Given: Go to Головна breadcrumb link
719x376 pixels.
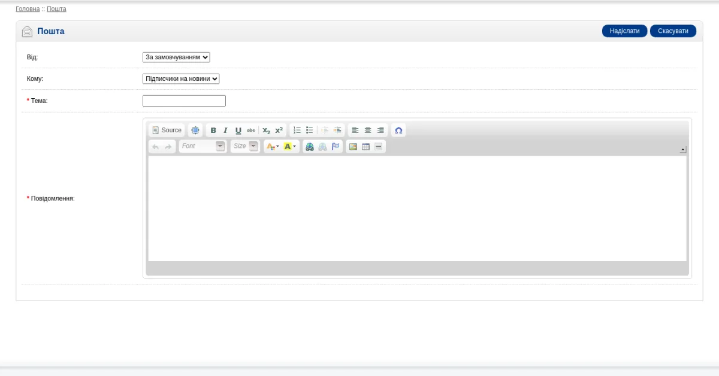Looking at the screenshot, I should point(28,9).
